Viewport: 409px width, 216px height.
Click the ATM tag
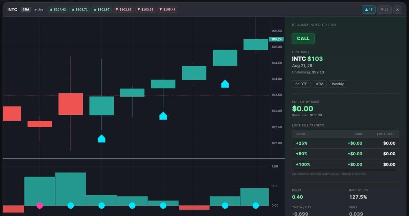point(320,84)
